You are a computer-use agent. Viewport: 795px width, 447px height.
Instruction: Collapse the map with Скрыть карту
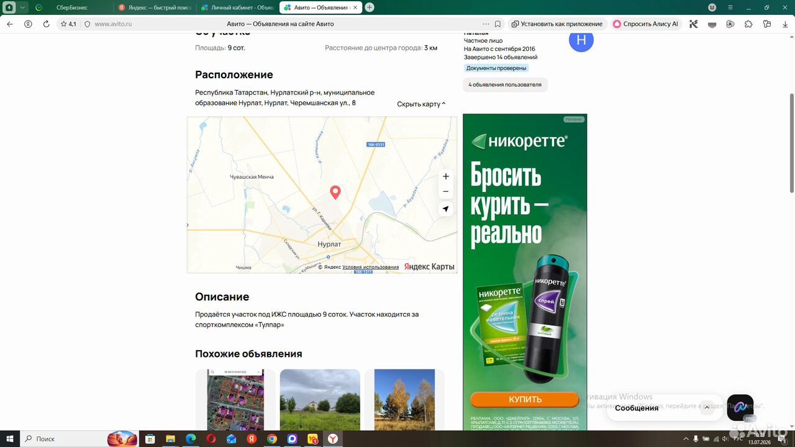(x=421, y=104)
